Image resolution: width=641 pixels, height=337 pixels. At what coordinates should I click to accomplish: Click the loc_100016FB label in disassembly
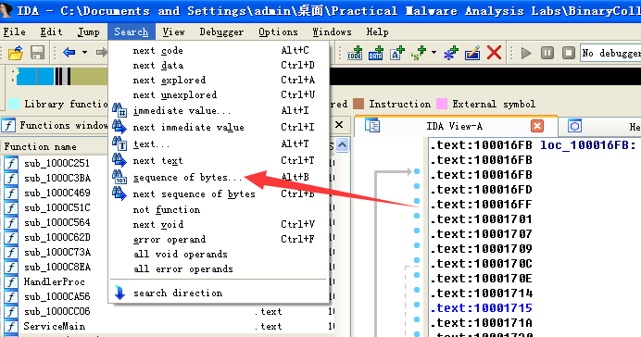pos(588,145)
